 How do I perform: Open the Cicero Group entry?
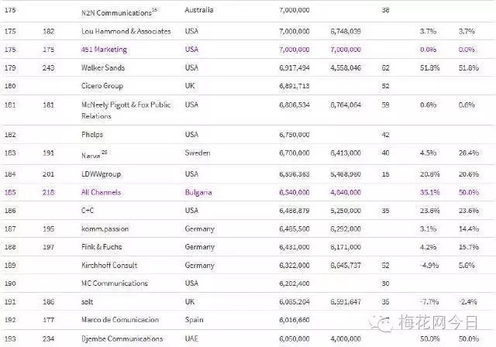click(x=104, y=86)
